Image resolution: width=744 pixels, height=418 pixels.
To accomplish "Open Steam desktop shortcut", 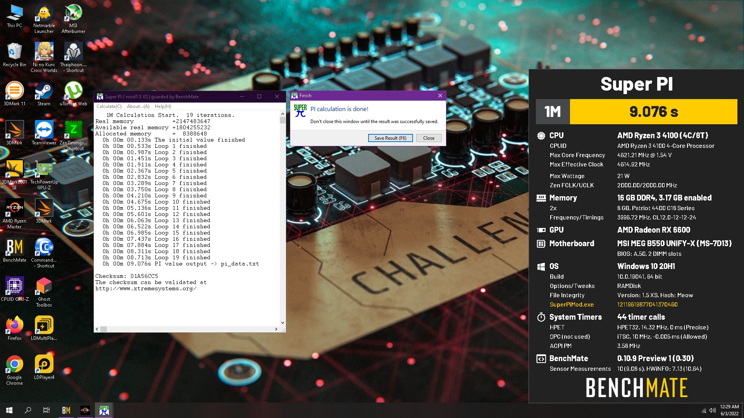I will click(x=44, y=94).
